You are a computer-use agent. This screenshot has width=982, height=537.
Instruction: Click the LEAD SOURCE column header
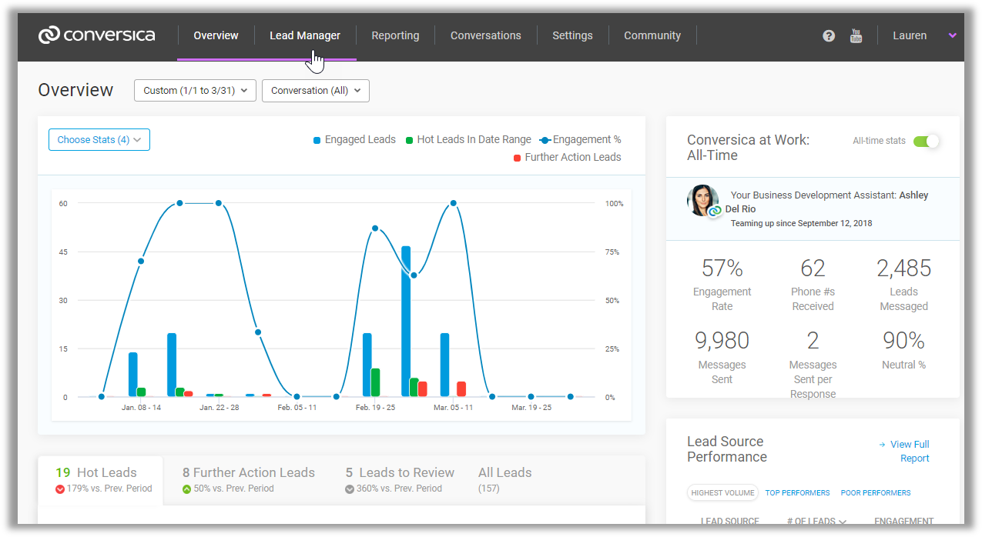(730, 522)
